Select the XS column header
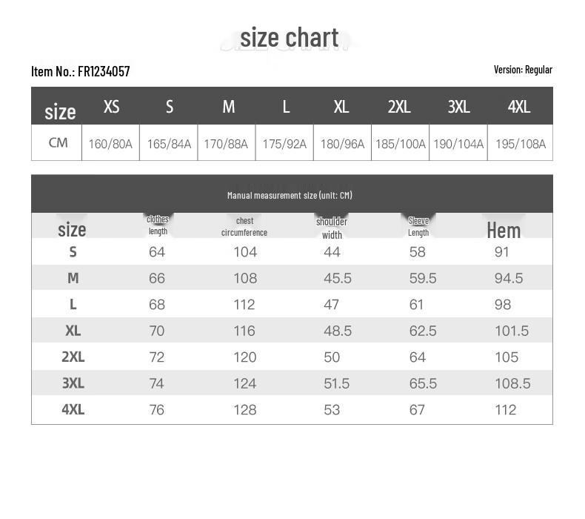Viewport: 585px width, 519px height. click(111, 107)
